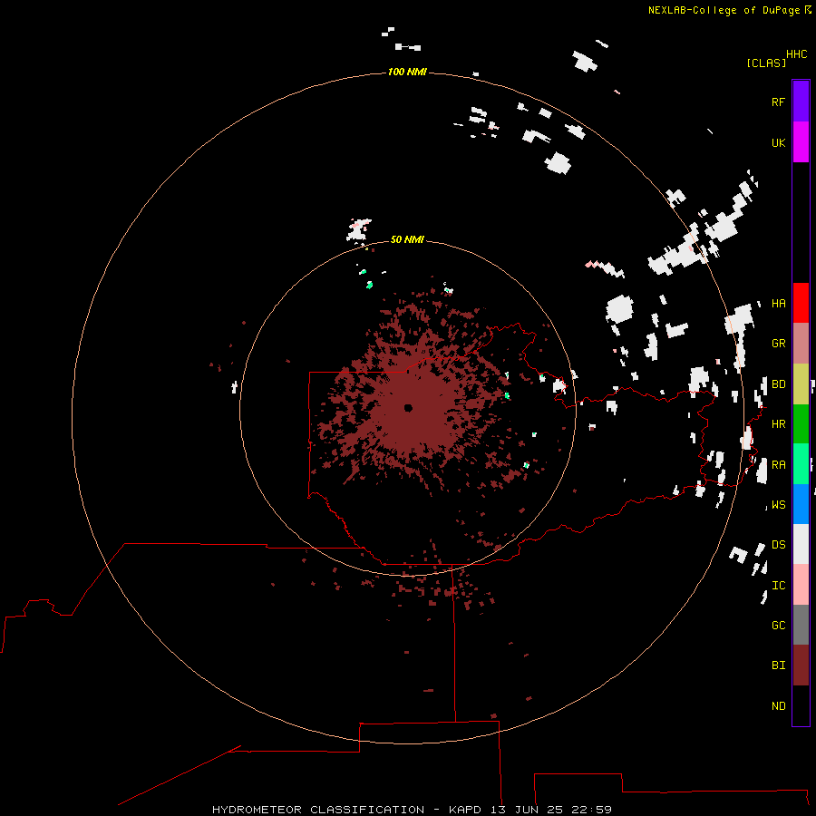The width and height of the screenshot is (816, 816).
Task: Click the IC legend label
Action: click(778, 585)
